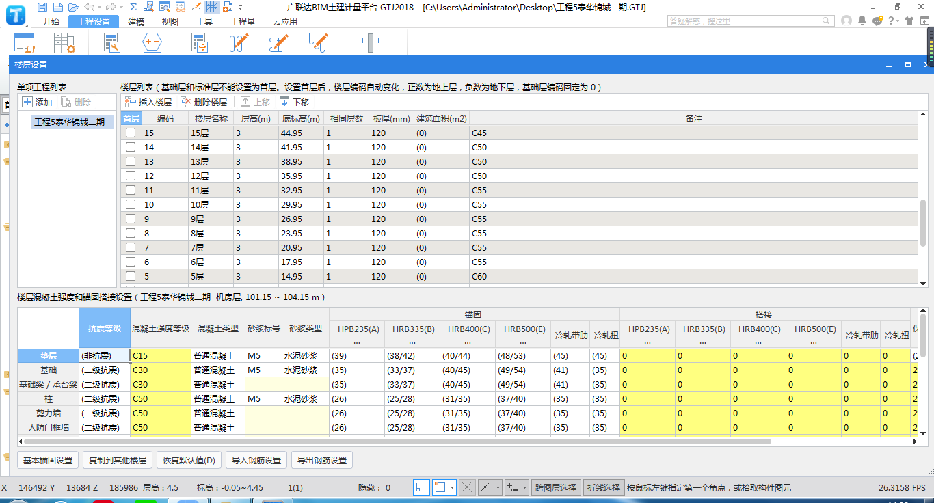The height and width of the screenshot is (503, 934).
Task: Check the first-floor checkbox for 8层
Action: click(x=131, y=233)
